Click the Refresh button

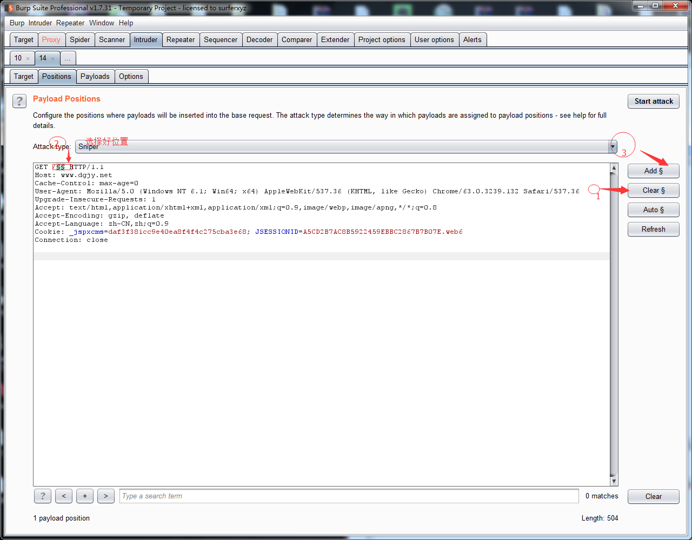click(x=654, y=229)
